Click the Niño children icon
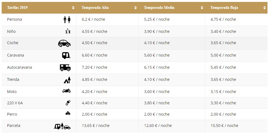This screenshot has height=133, width=270. coord(68,31)
